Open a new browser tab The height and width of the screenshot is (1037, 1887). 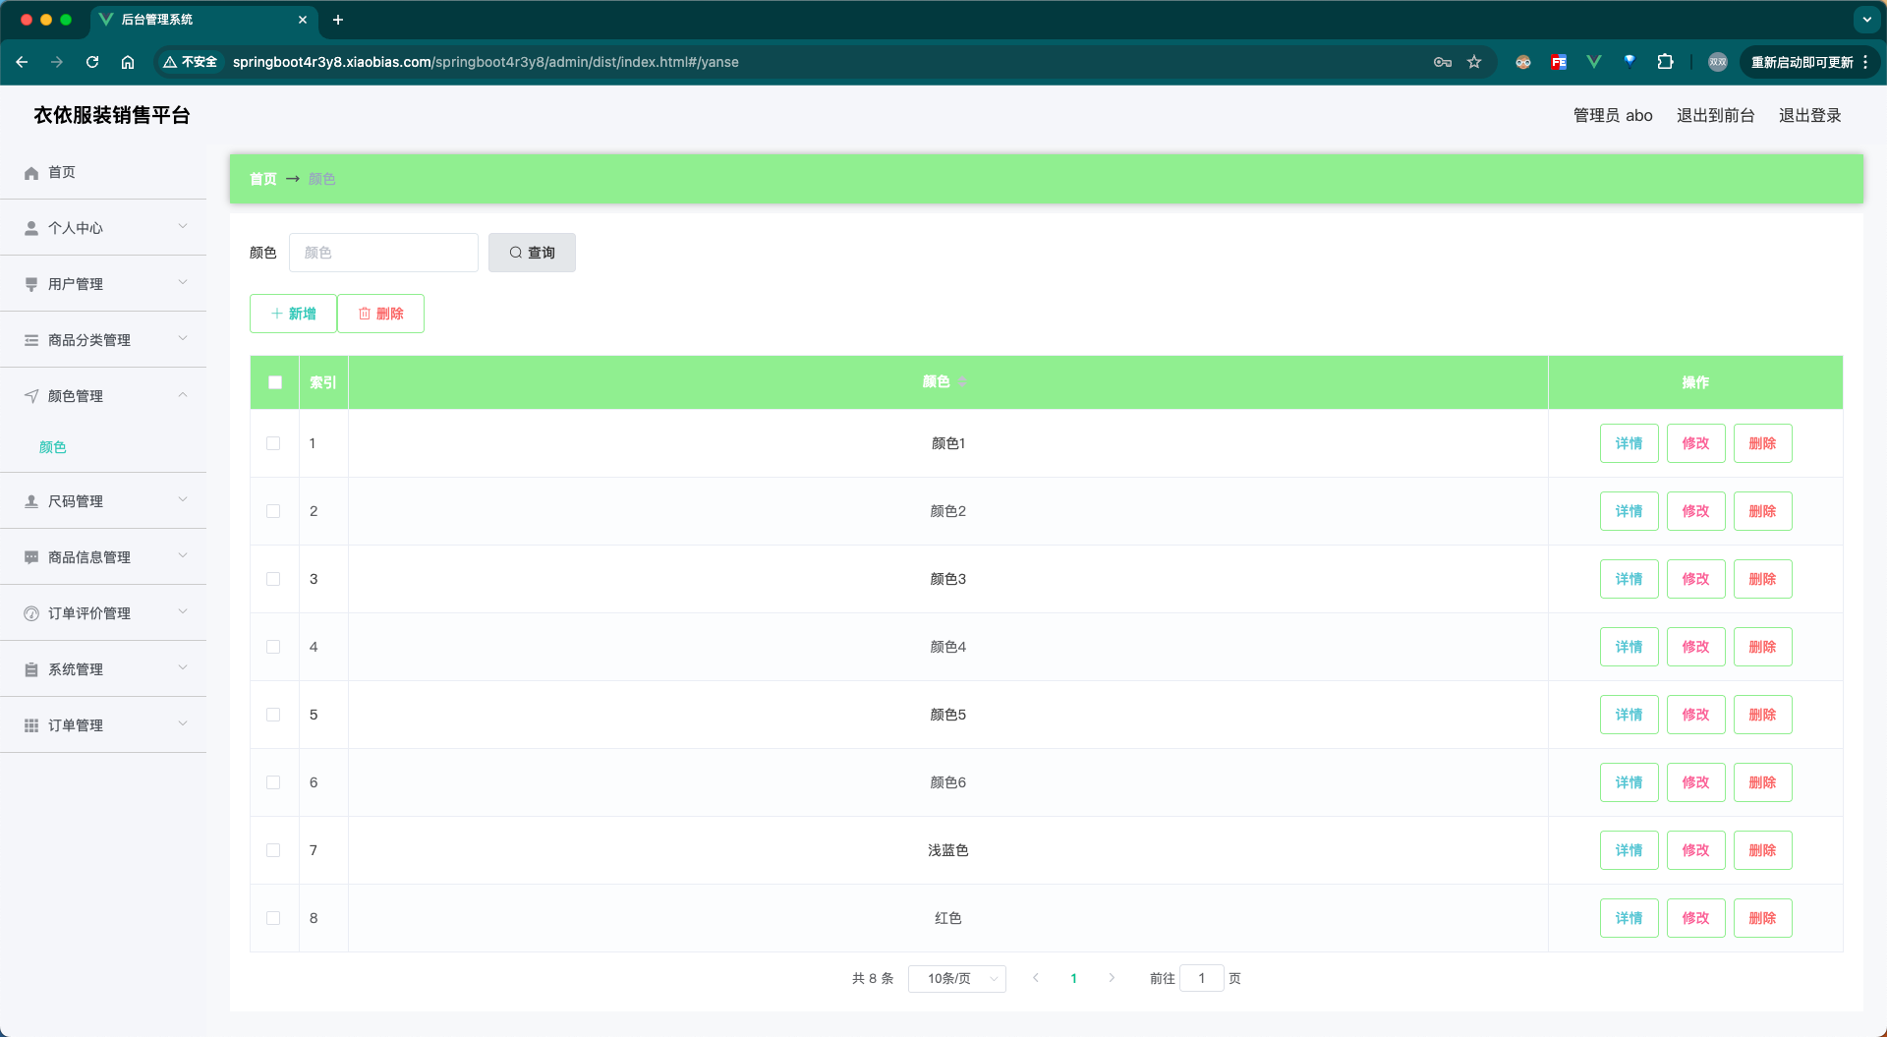(x=338, y=20)
